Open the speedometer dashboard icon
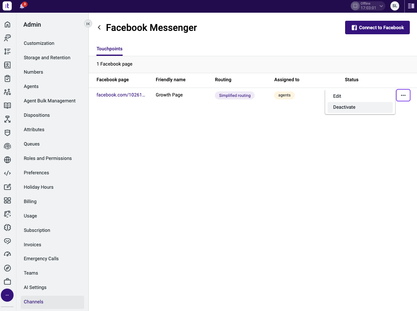Image resolution: width=417 pixels, height=311 pixels. pos(8,254)
